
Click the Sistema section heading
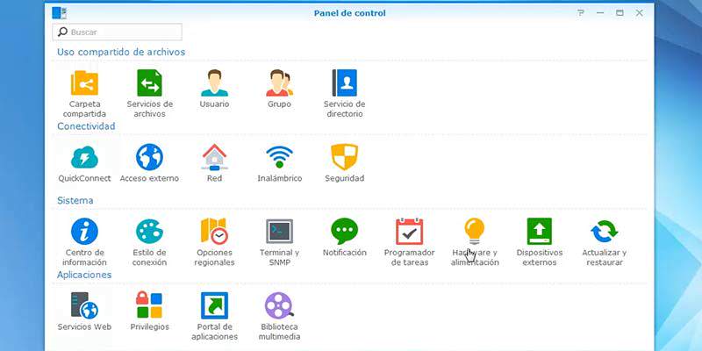tap(75, 201)
